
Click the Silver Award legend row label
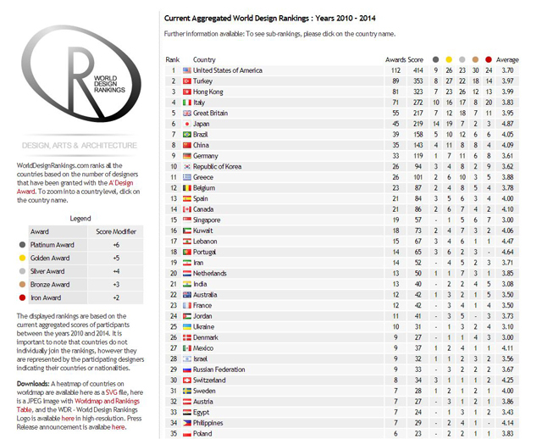click(x=47, y=271)
